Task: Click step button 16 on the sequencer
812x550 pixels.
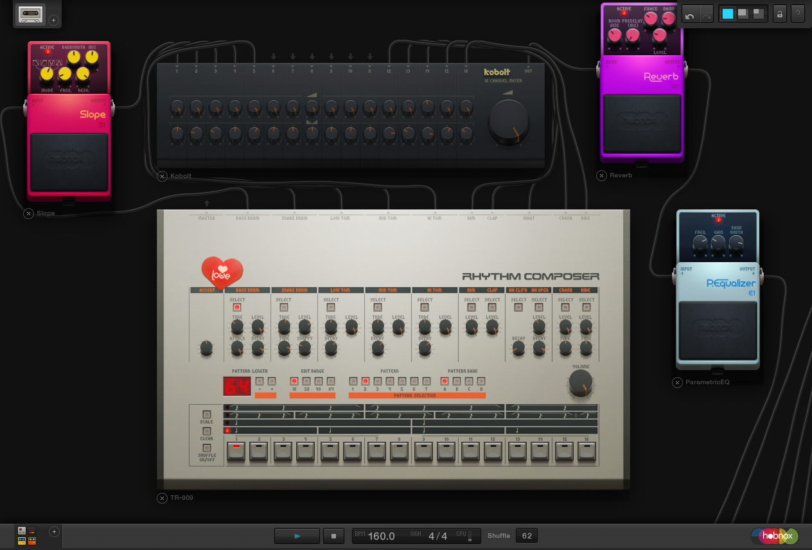Action: 587,451
